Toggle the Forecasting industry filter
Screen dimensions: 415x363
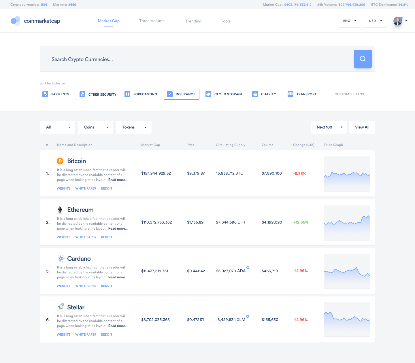click(141, 94)
